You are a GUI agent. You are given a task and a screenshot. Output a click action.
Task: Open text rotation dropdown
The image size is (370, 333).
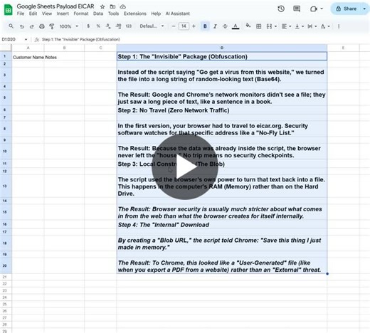point(325,26)
